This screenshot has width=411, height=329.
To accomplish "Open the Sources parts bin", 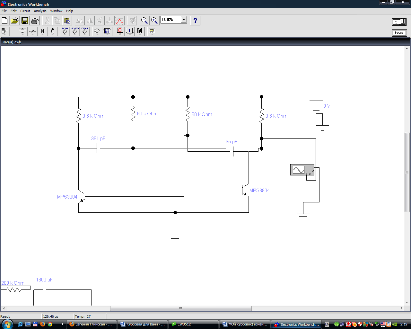I will [x=22, y=31].
